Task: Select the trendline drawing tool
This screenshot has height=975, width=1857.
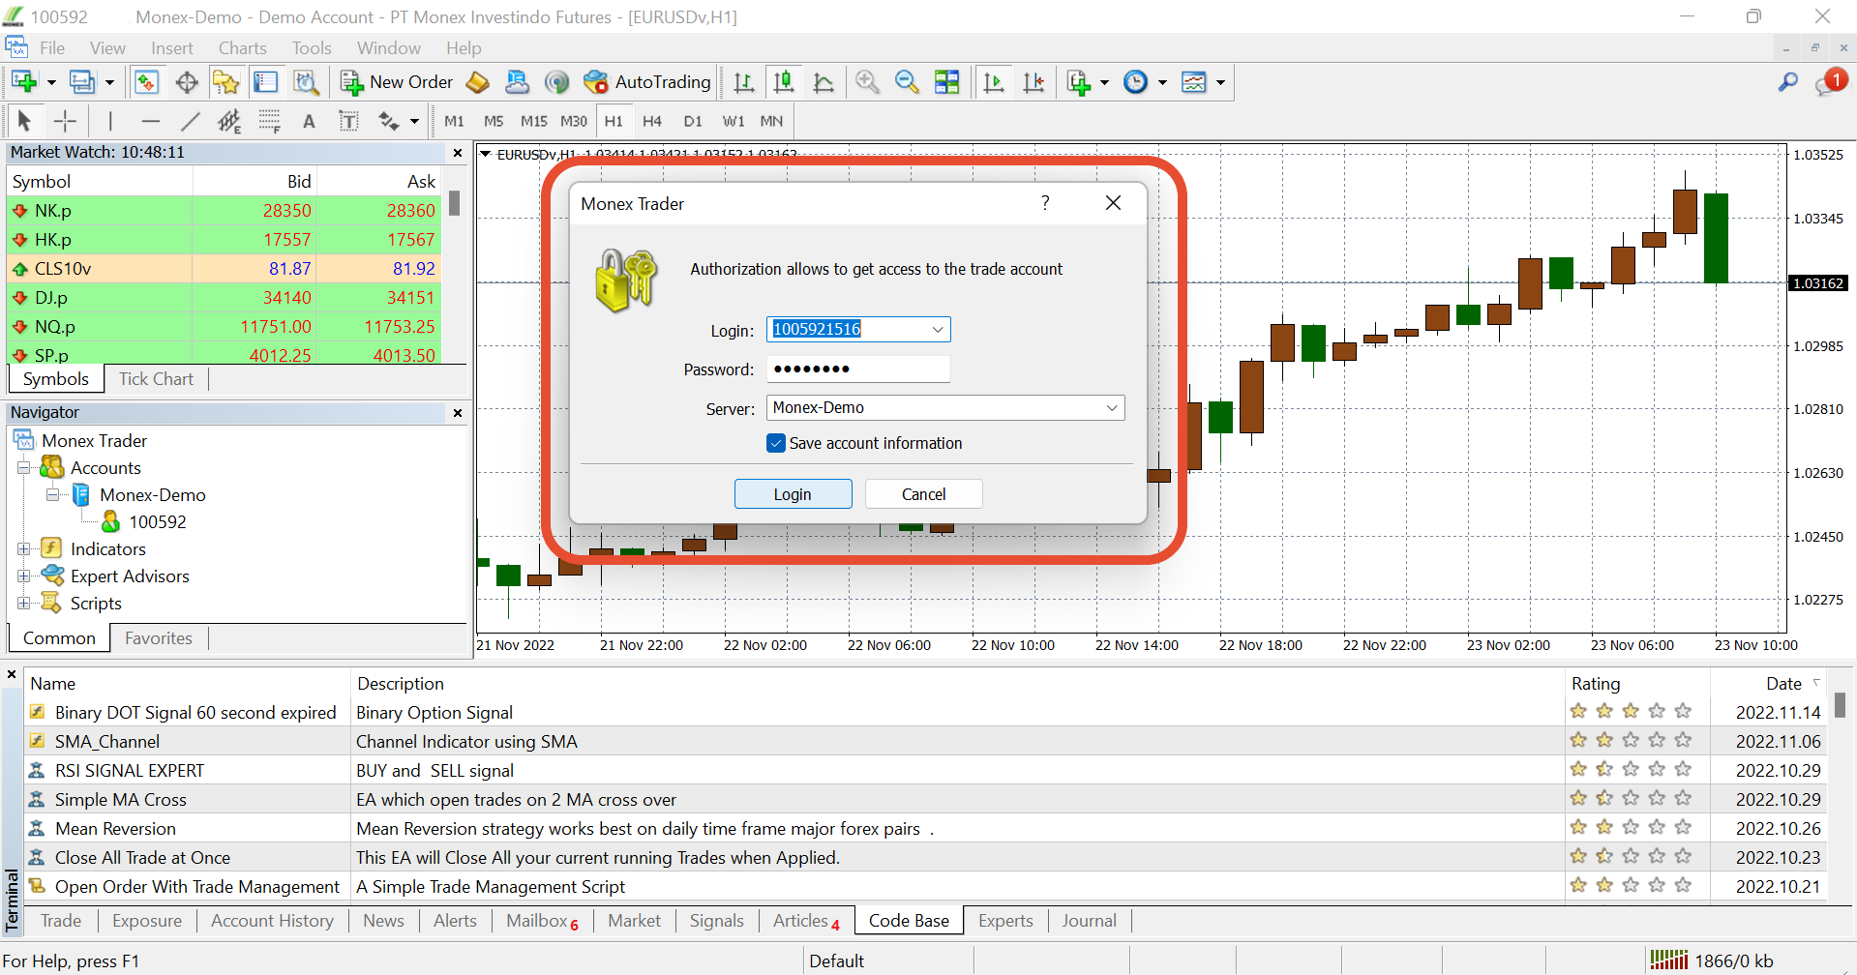Action: [x=191, y=121]
